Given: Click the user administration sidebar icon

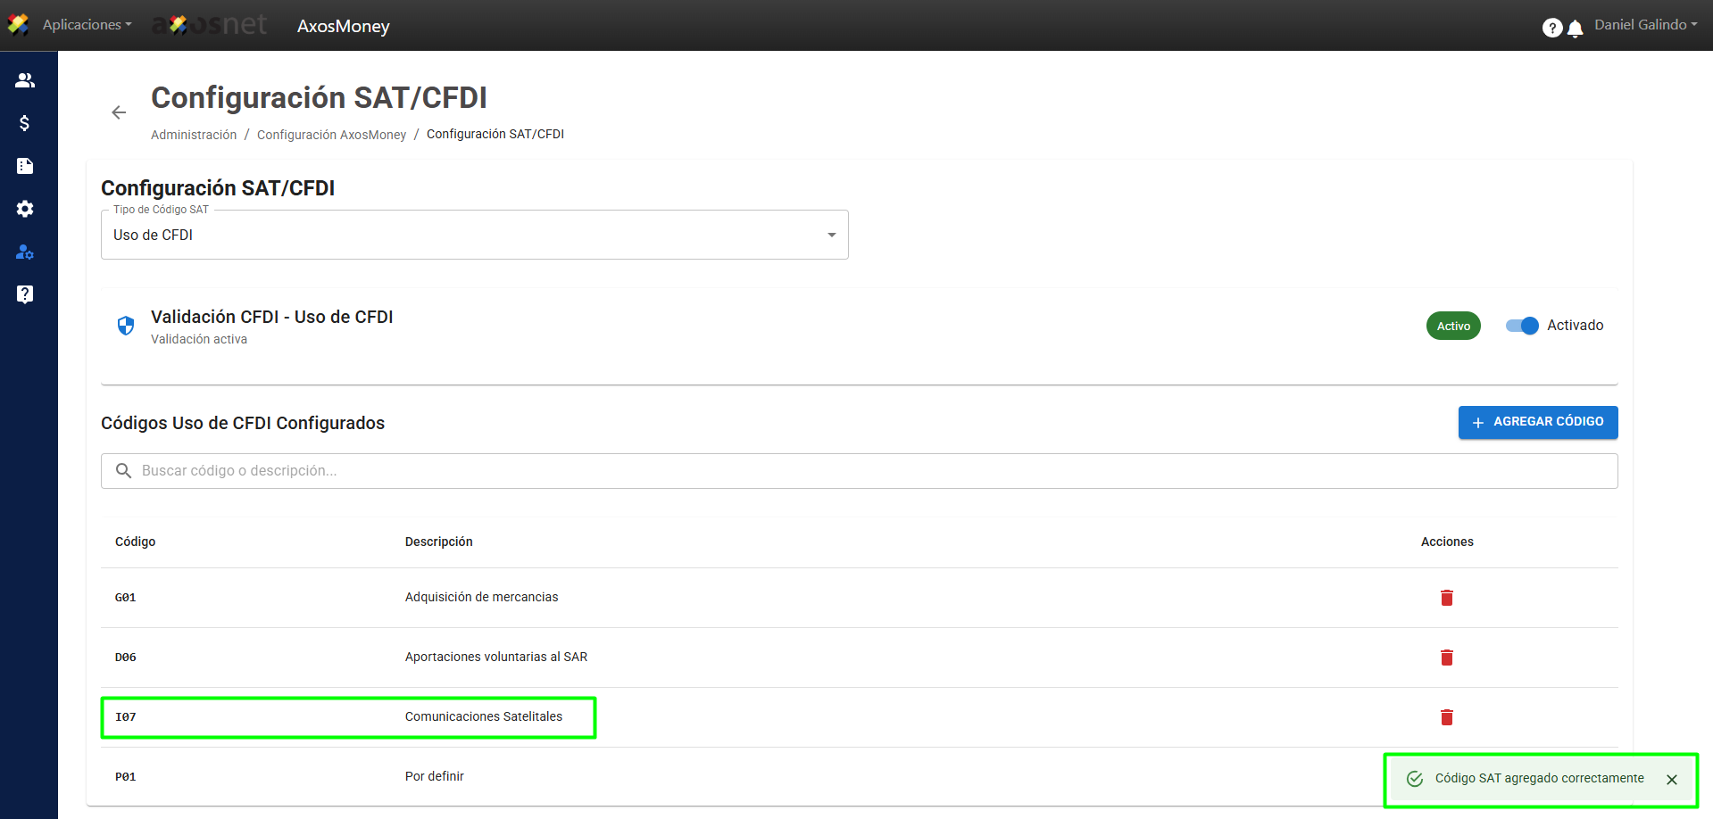Looking at the screenshot, I should 25,252.
